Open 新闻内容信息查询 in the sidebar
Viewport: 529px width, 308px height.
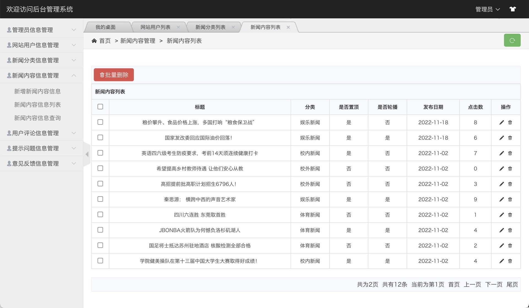(37, 118)
